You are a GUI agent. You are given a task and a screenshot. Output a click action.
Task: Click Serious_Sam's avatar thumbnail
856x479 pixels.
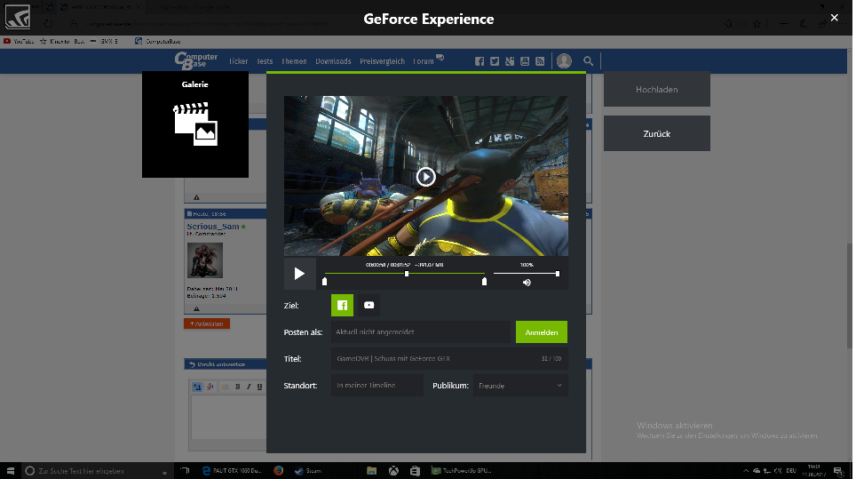(x=205, y=260)
